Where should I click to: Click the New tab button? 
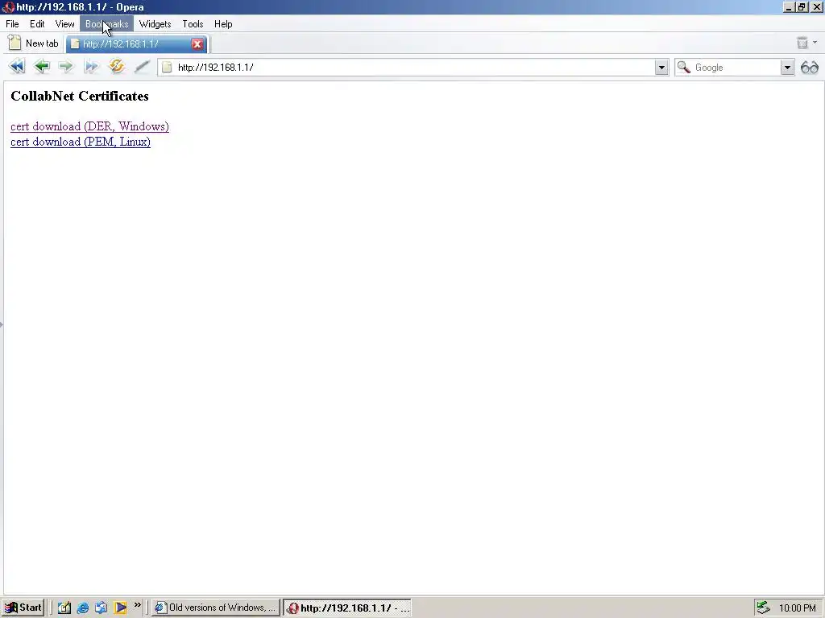point(33,43)
